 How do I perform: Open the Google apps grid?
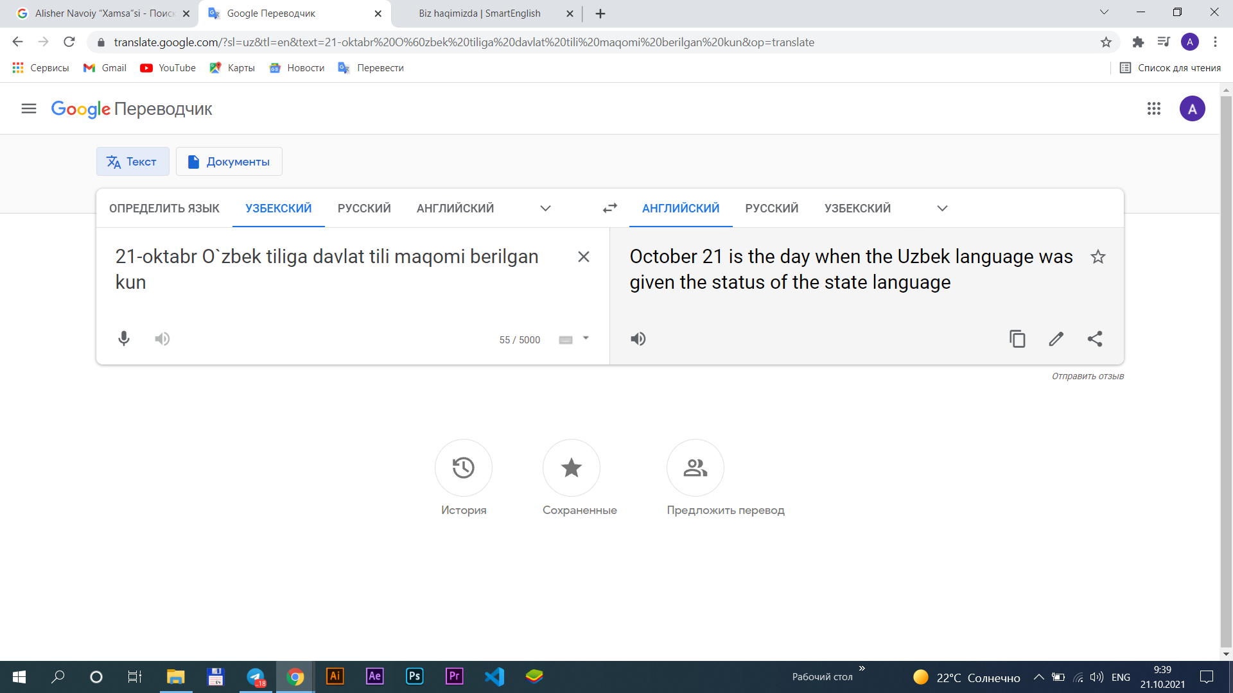click(1153, 108)
